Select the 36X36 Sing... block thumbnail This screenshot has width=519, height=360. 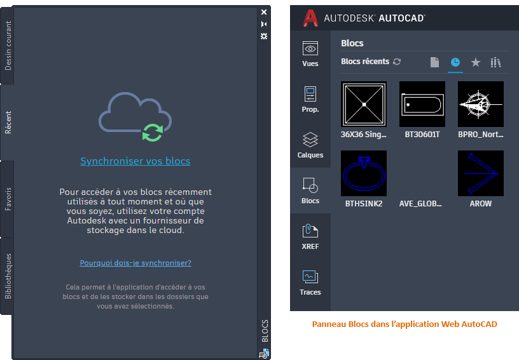364,104
